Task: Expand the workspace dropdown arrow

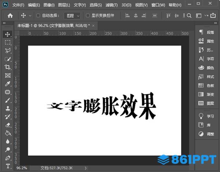Action: click(206, 15)
